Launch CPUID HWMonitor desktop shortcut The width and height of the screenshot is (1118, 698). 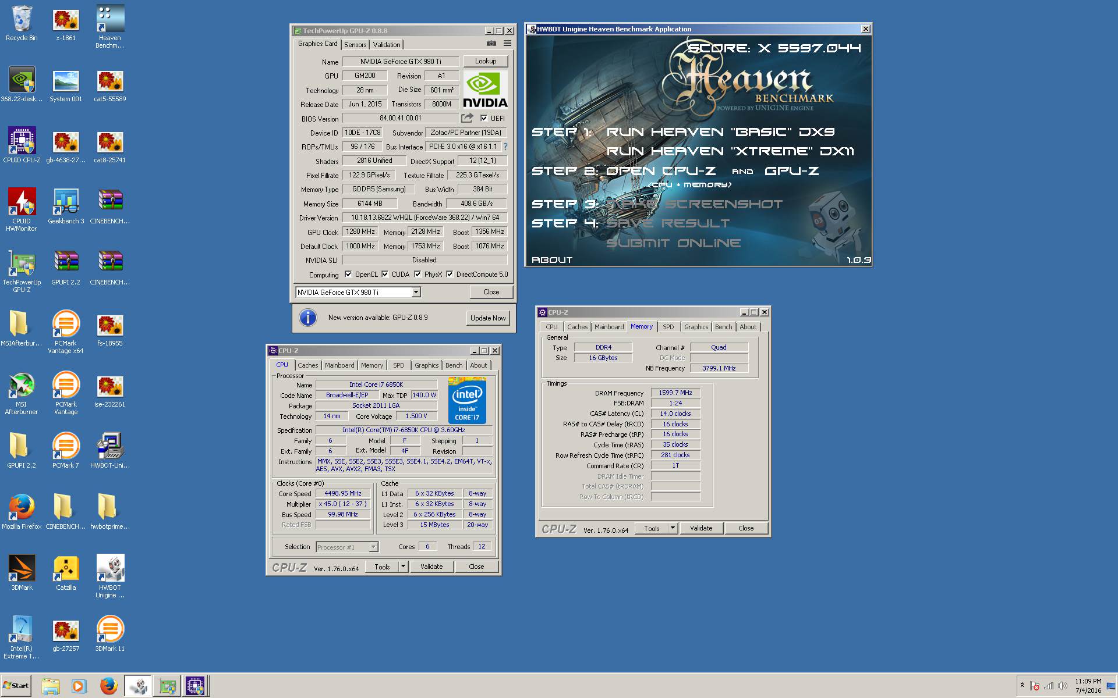pyautogui.click(x=22, y=211)
